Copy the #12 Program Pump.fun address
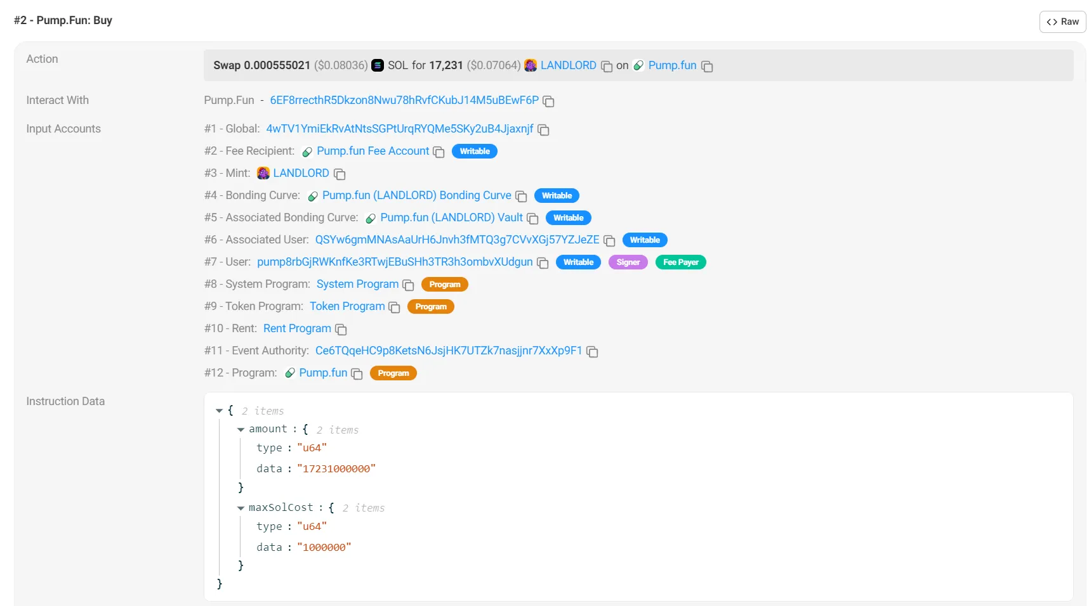Image resolution: width=1089 pixels, height=606 pixels. coord(357,374)
